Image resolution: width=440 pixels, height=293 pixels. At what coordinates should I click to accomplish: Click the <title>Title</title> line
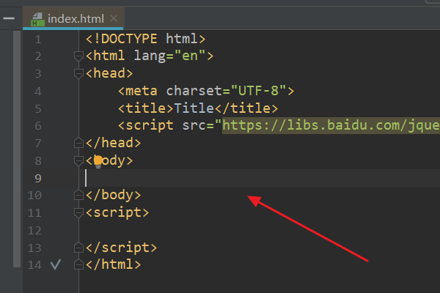point(198,108)
